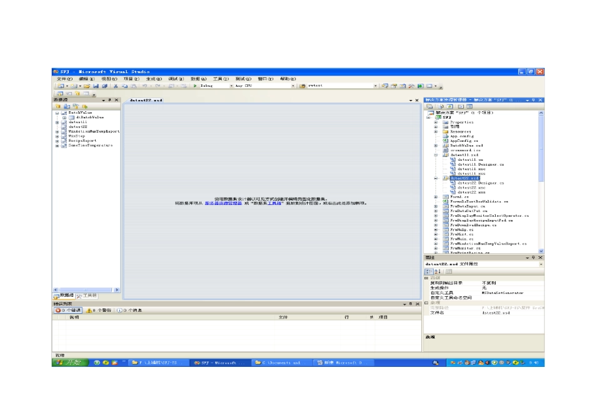Click the New Project toolbar icon
Image resolution: width=594 pixels, height=420 pixels.
tap(61, 86)
